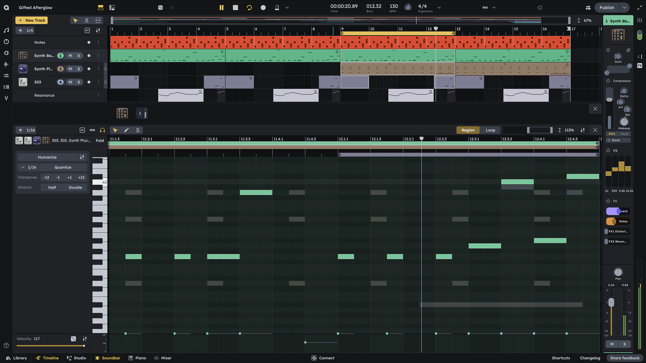Open the metronome options chevron
This screenshot has height=363, width=646.
[287, 8]
